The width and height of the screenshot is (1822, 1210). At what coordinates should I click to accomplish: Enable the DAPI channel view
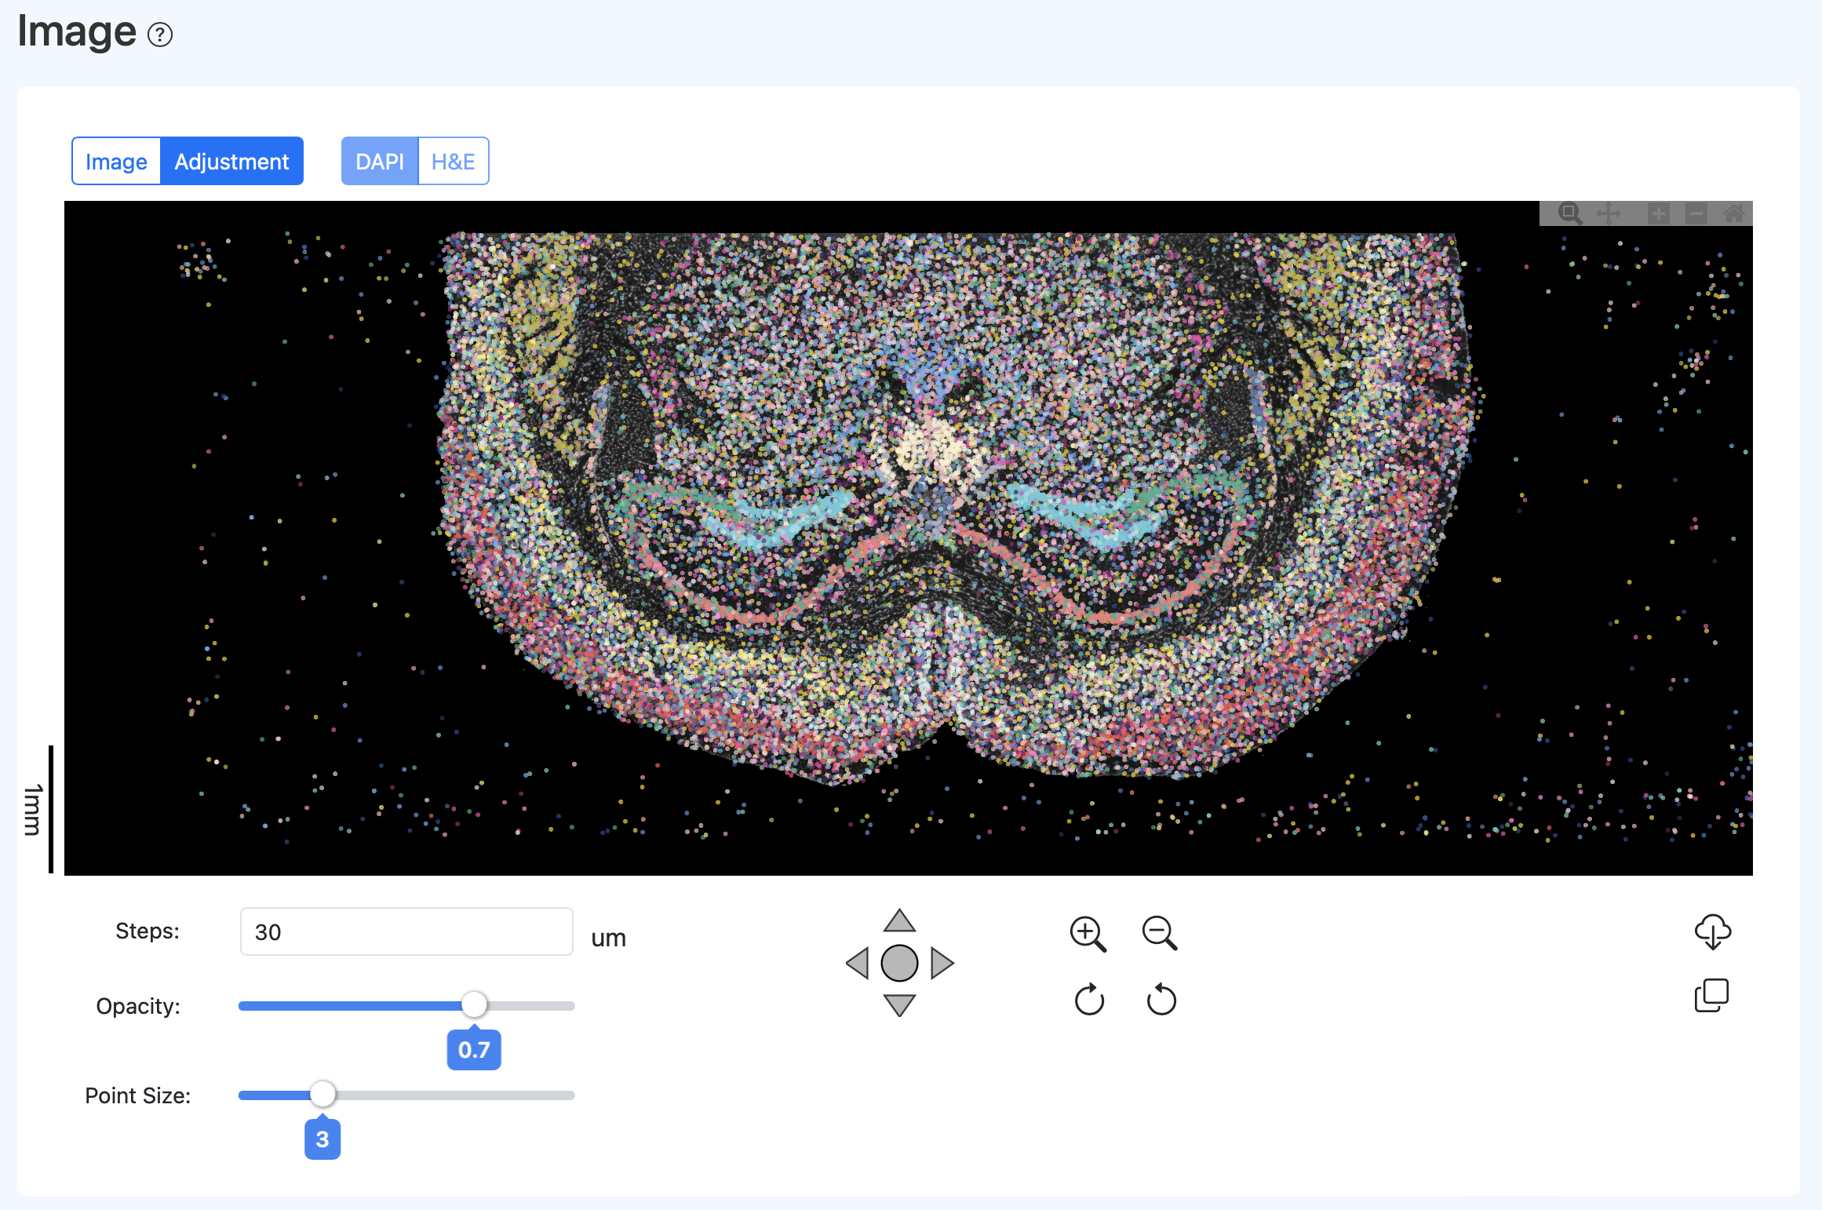coord(380,161)
